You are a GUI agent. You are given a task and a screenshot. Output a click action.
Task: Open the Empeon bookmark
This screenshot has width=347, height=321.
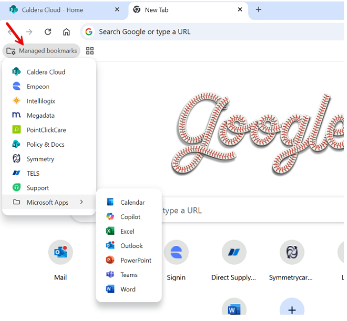49,86
